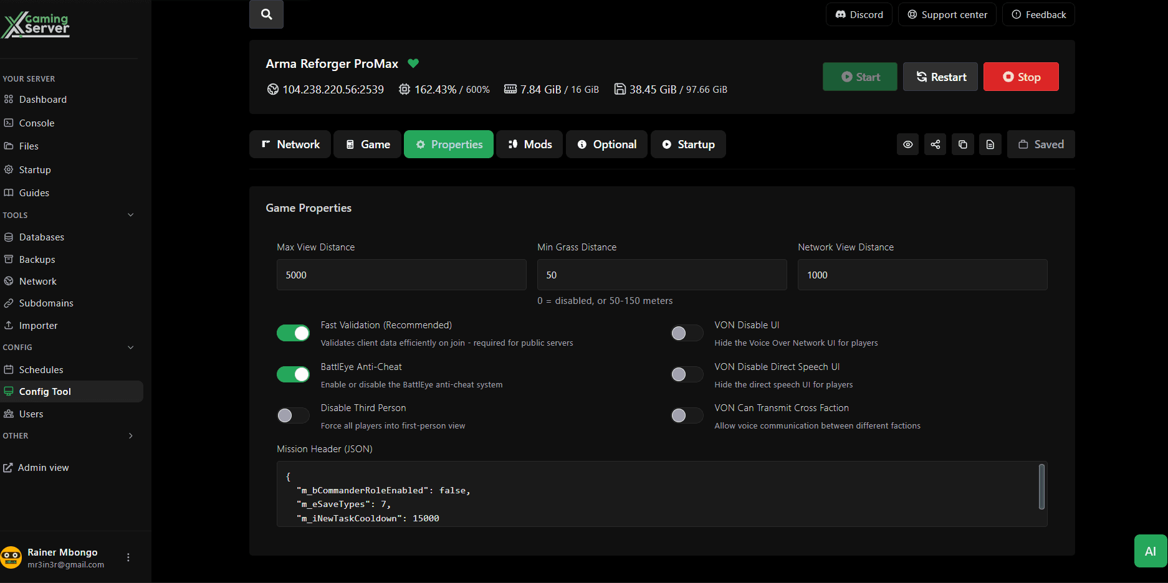Open the Importer tool

pos(37,325)
